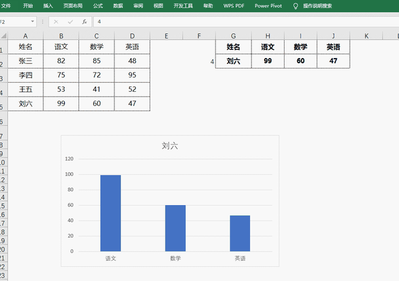Select cell 刘六 in column A
This screenshot has width=399, height=281.
[25, 104]
